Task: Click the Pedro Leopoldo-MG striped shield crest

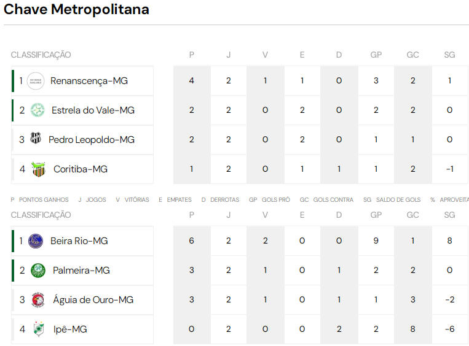Action: pyautogui.click(x=36, y=138)
